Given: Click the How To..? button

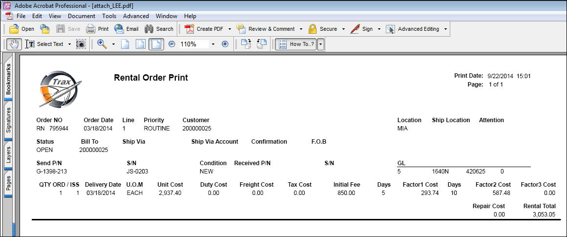Looking at the screenshot, I should [x=296, y=44].
